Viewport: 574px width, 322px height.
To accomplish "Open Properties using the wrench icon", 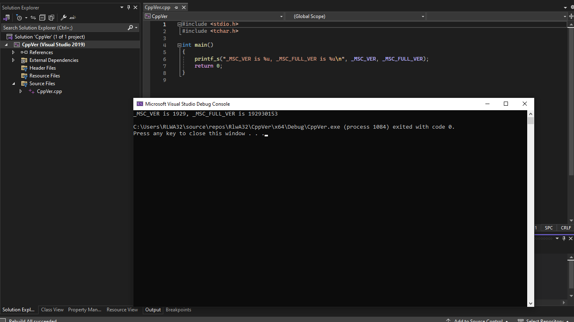I will (x=64, y=17).
